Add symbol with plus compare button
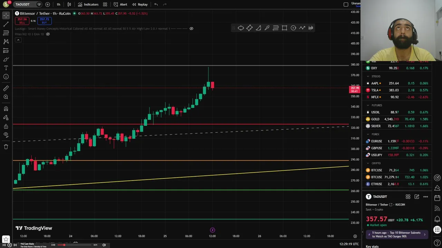 coord(47,4)
